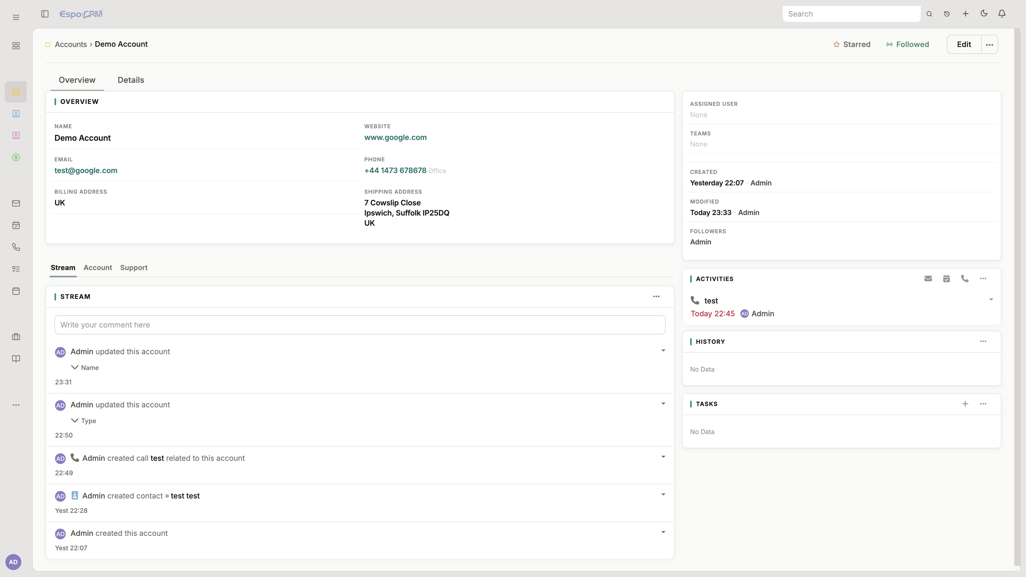Toggle the side panel layout icon
Image resolution: width=1026 pixels, height=577 pixels.
(45, 14)
